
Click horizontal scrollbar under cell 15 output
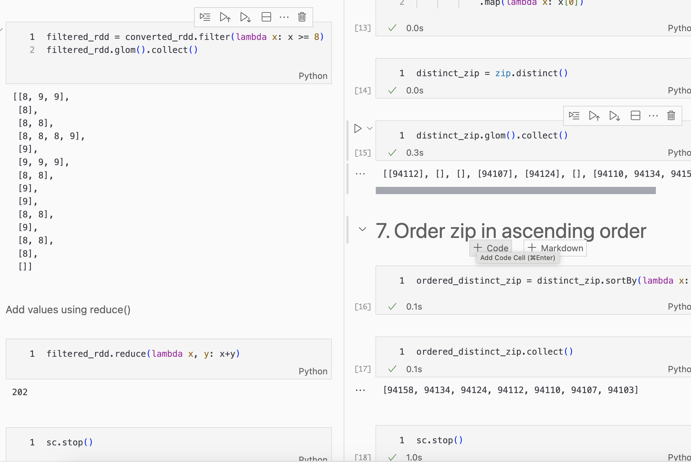coord(515,190)
